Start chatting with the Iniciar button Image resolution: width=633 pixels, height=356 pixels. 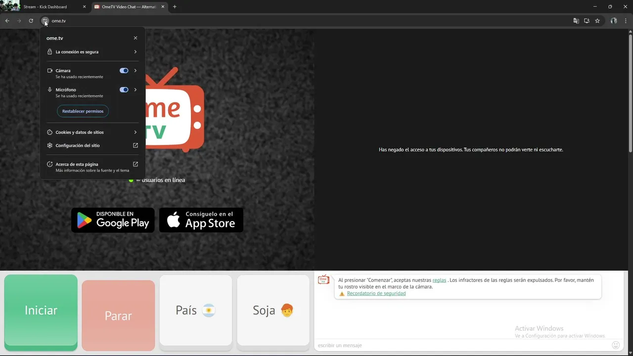pyautogui.click(x=41, y=311)
